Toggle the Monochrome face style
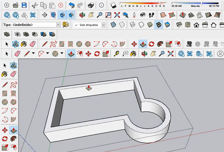This screenshot has width=224, height=152. pos(167,25)
